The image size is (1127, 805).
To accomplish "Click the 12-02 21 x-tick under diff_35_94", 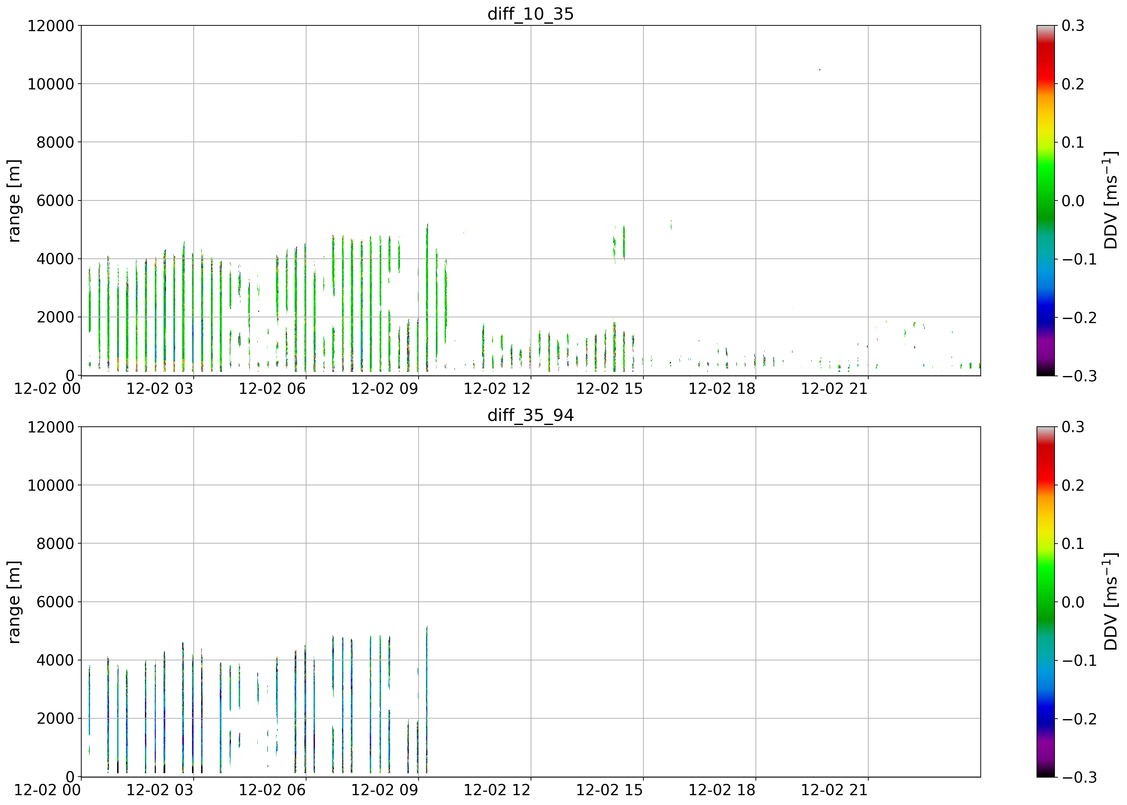I will pos(835,790).
